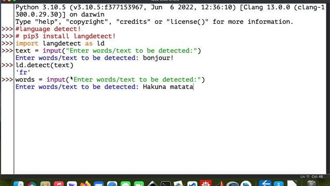Place cursor after 'Hakuna matata' input
Screen dimensions: 330x186
click(x=193, y=87)
